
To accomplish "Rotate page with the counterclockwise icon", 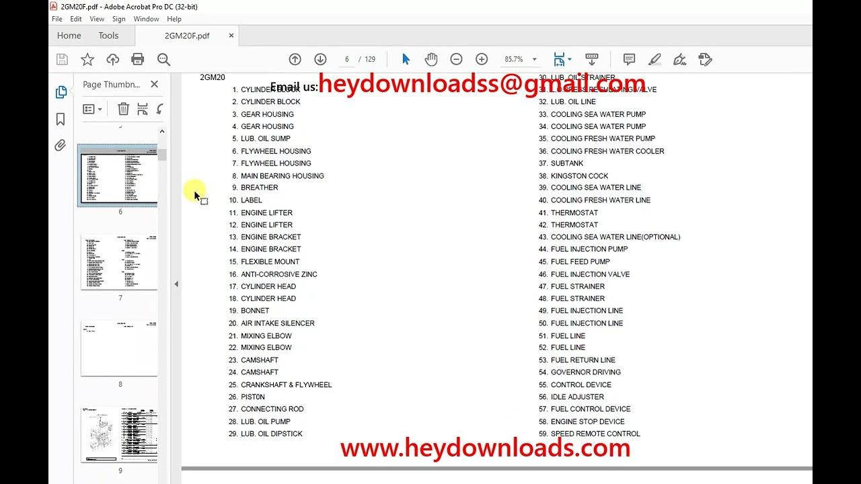I will tap(159, 109).
